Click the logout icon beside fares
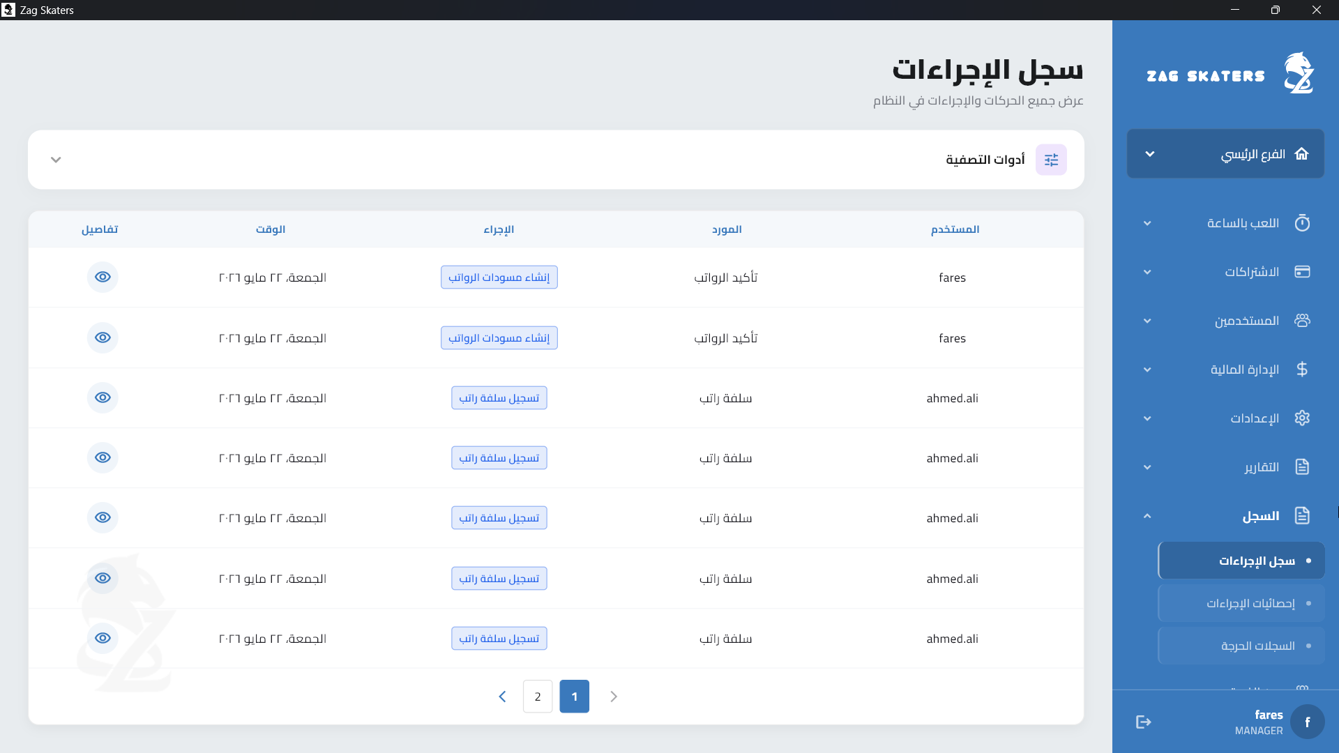 coord(1143,722)
